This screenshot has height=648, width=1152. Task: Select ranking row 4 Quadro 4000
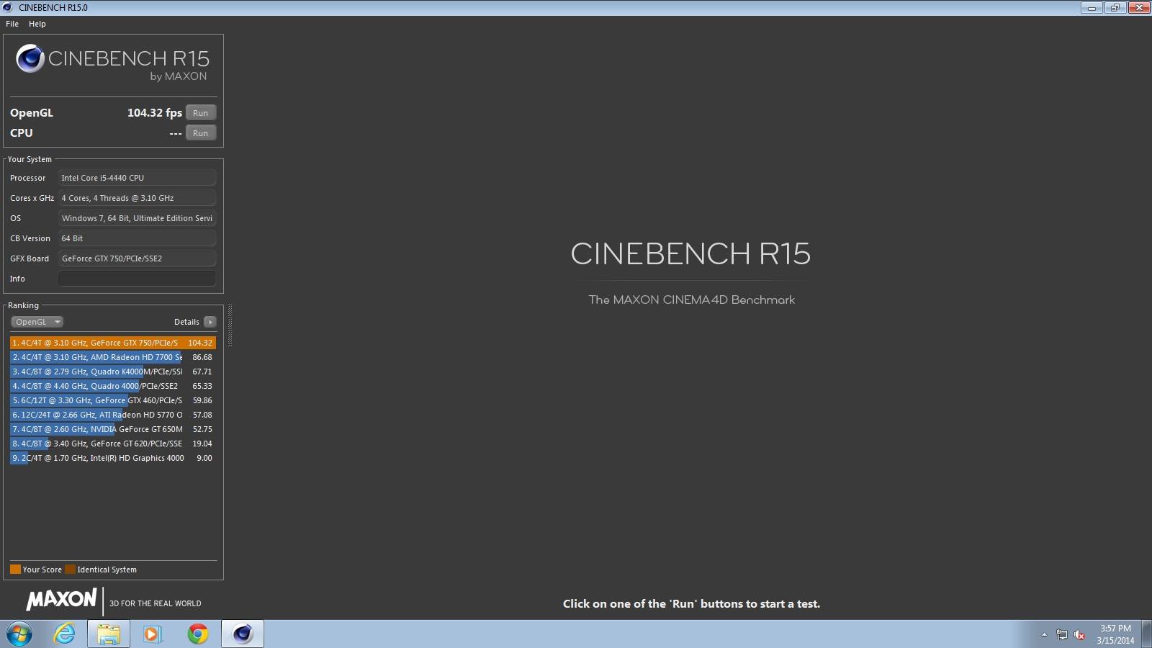[113, 386]
